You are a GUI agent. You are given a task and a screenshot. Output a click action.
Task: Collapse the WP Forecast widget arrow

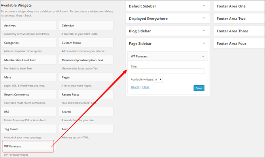point(203,56)
